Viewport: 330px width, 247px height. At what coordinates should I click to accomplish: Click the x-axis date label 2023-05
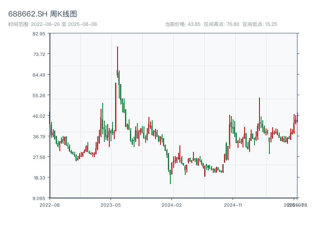(111, 205)
